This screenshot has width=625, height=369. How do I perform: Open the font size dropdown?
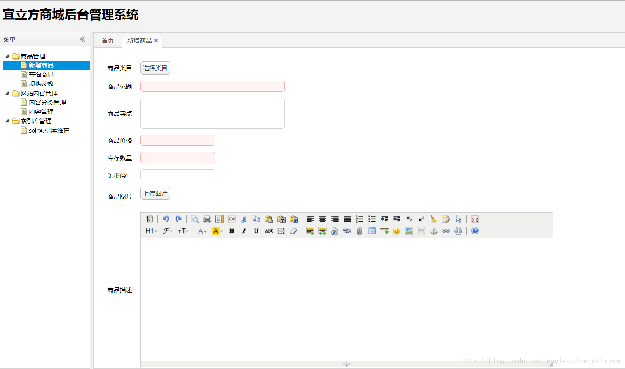point(183,231)
